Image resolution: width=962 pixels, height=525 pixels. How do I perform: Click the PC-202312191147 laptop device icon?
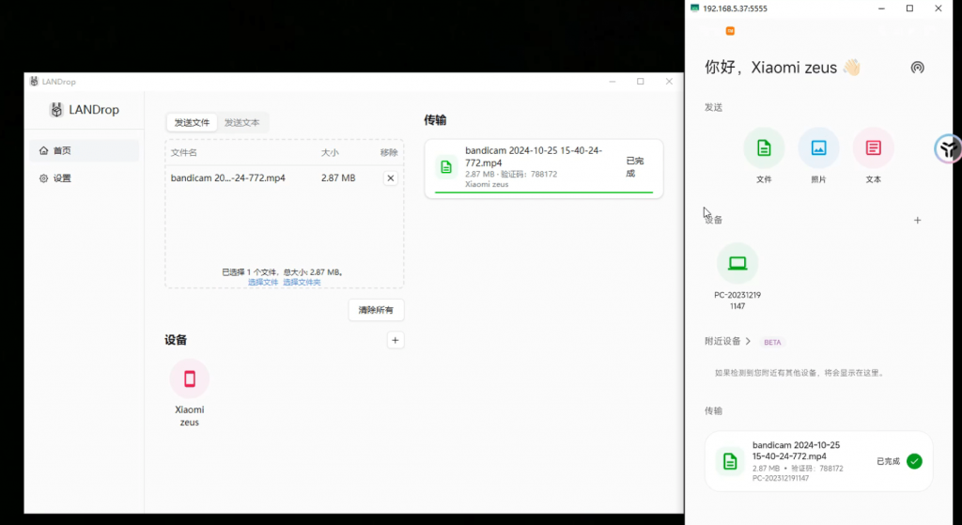[737, 263]
